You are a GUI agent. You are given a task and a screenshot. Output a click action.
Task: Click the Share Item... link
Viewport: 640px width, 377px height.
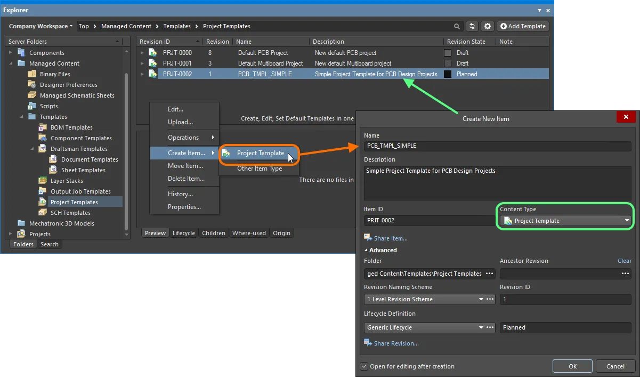click(x=391, y=238)
